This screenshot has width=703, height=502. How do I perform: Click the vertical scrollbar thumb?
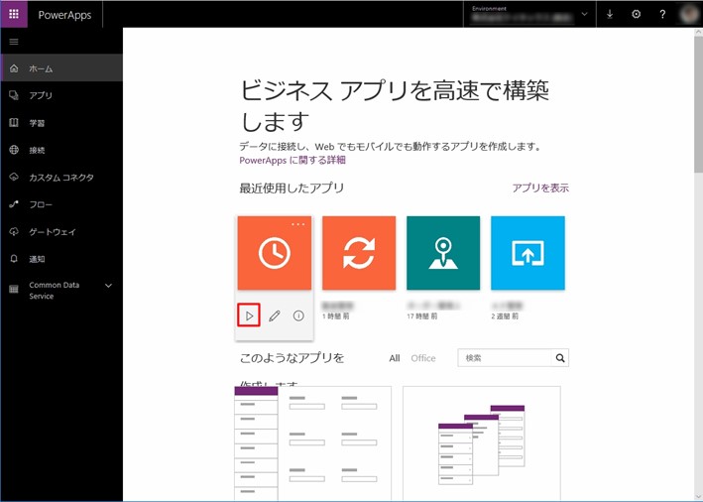(x=698, y=104)
